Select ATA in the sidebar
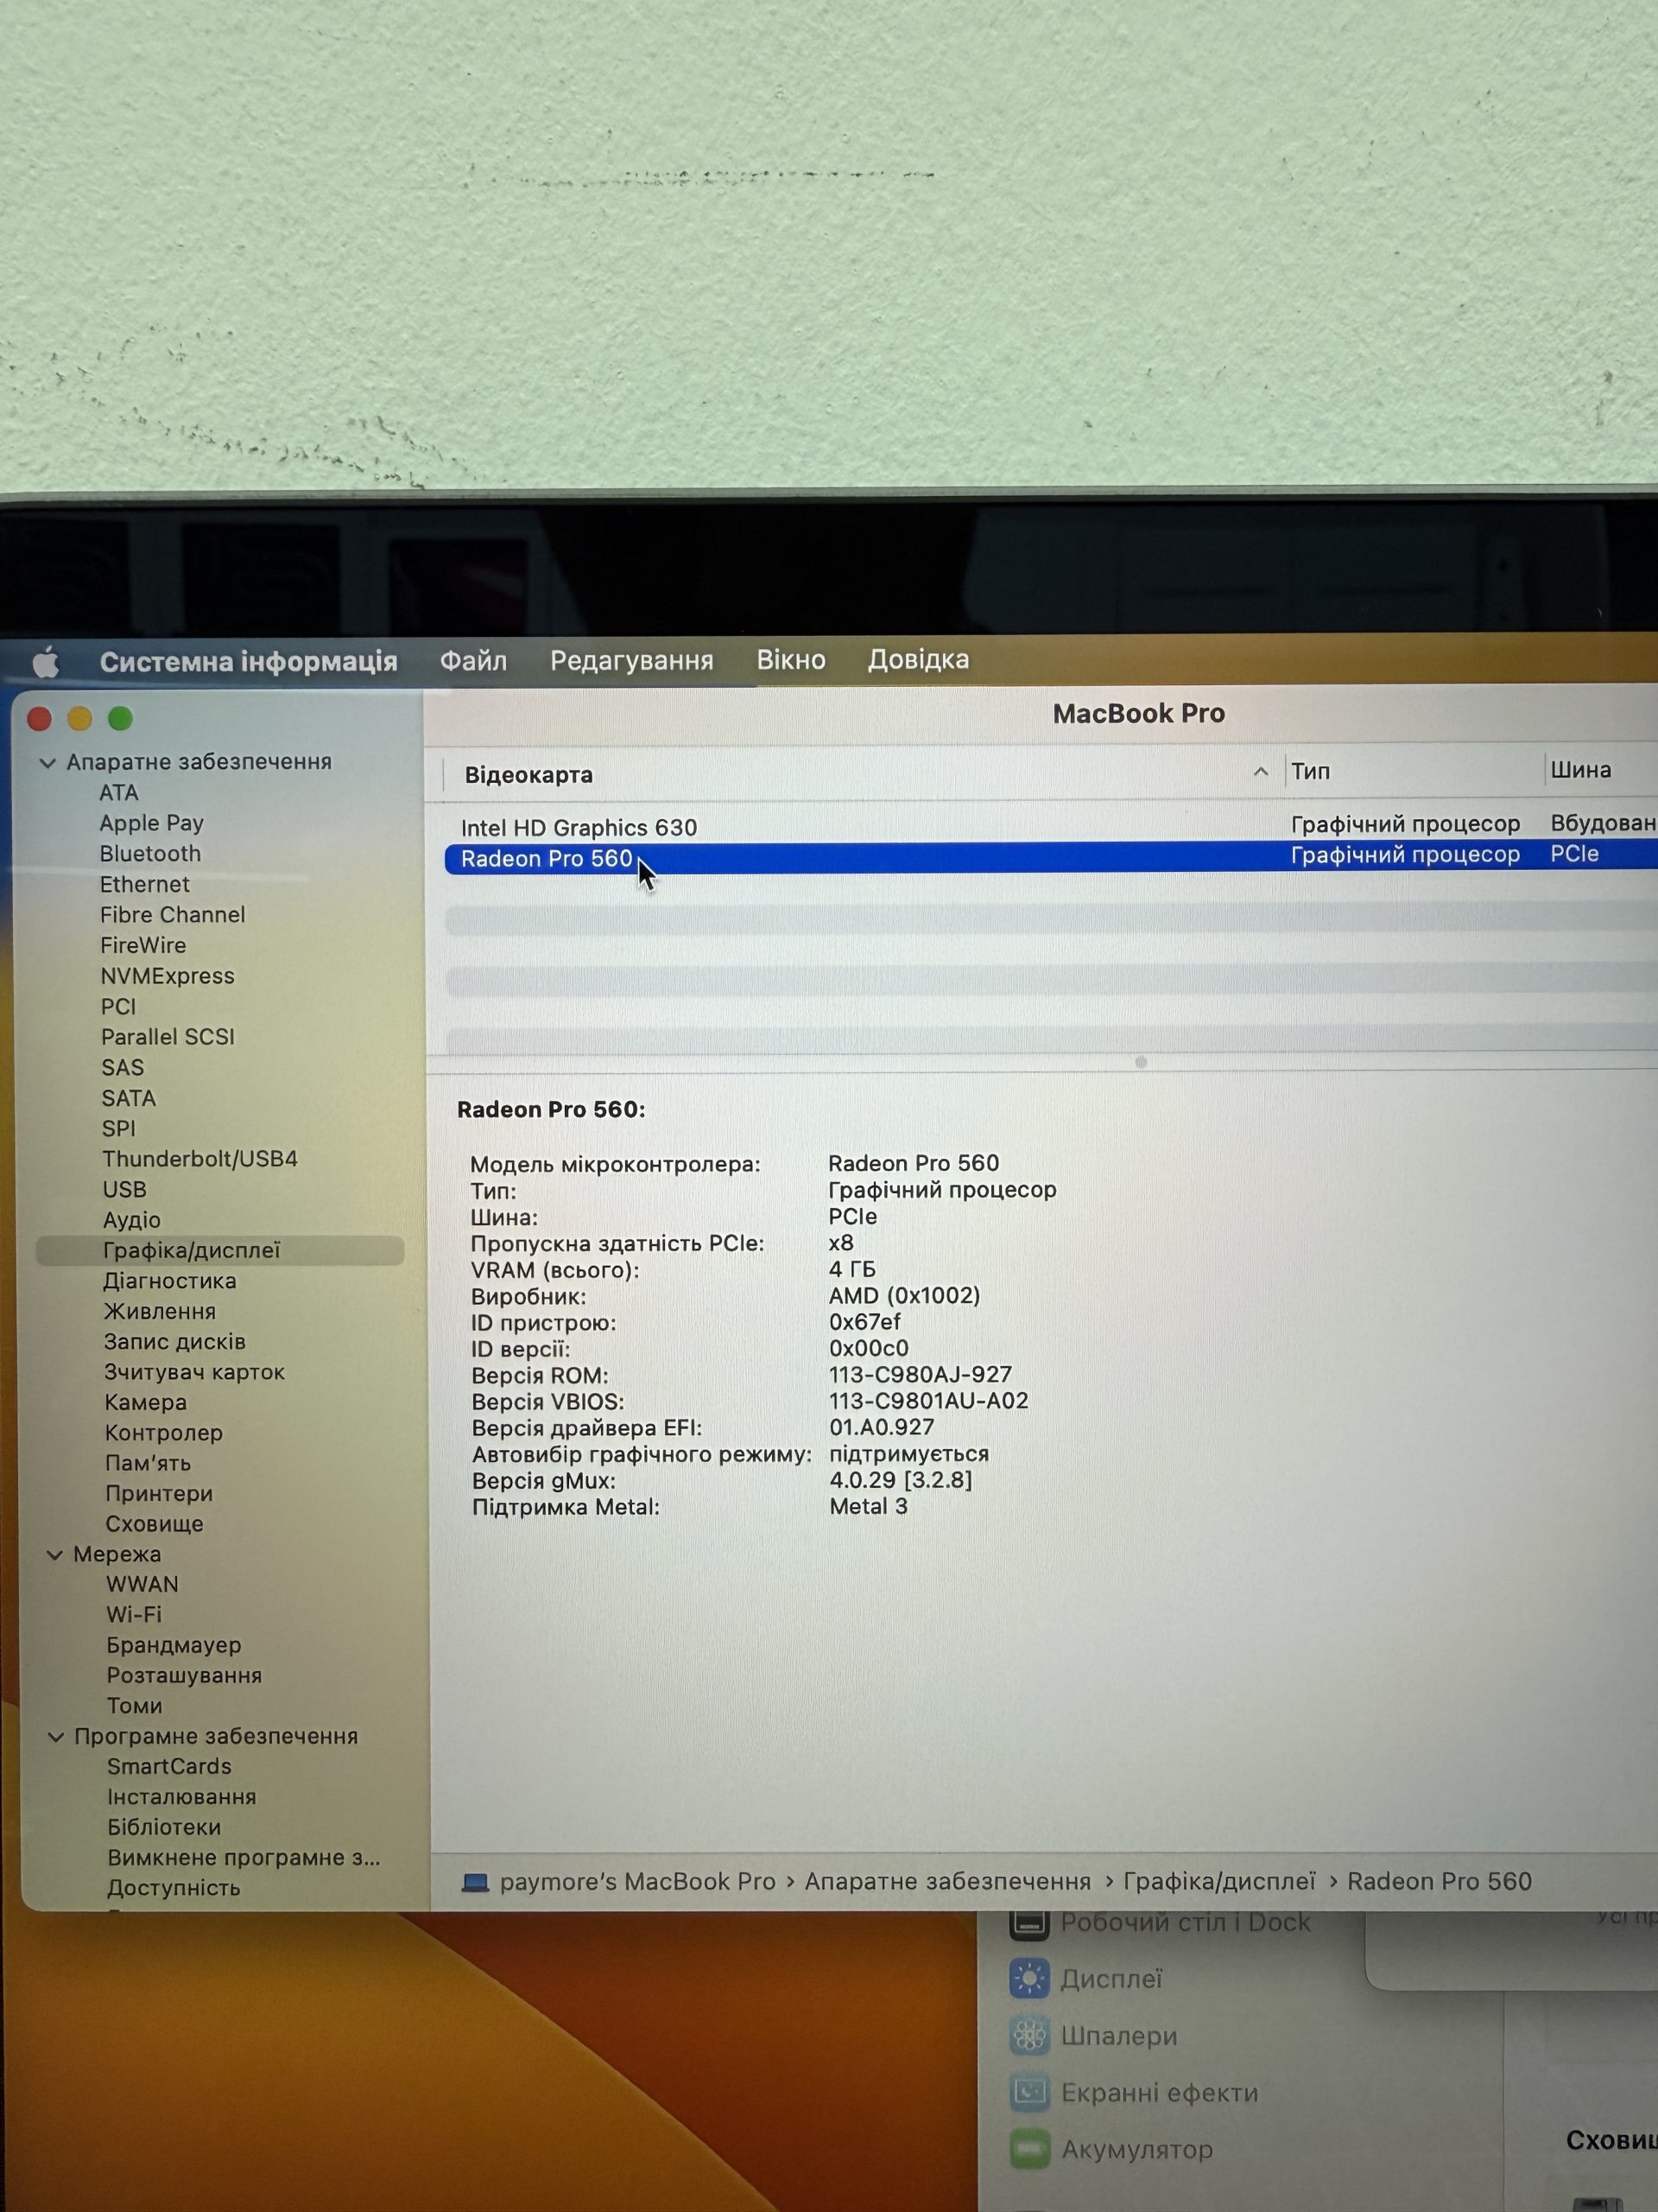The height and width of the screenshot is (2212, 1658). (x=119, y=793)
